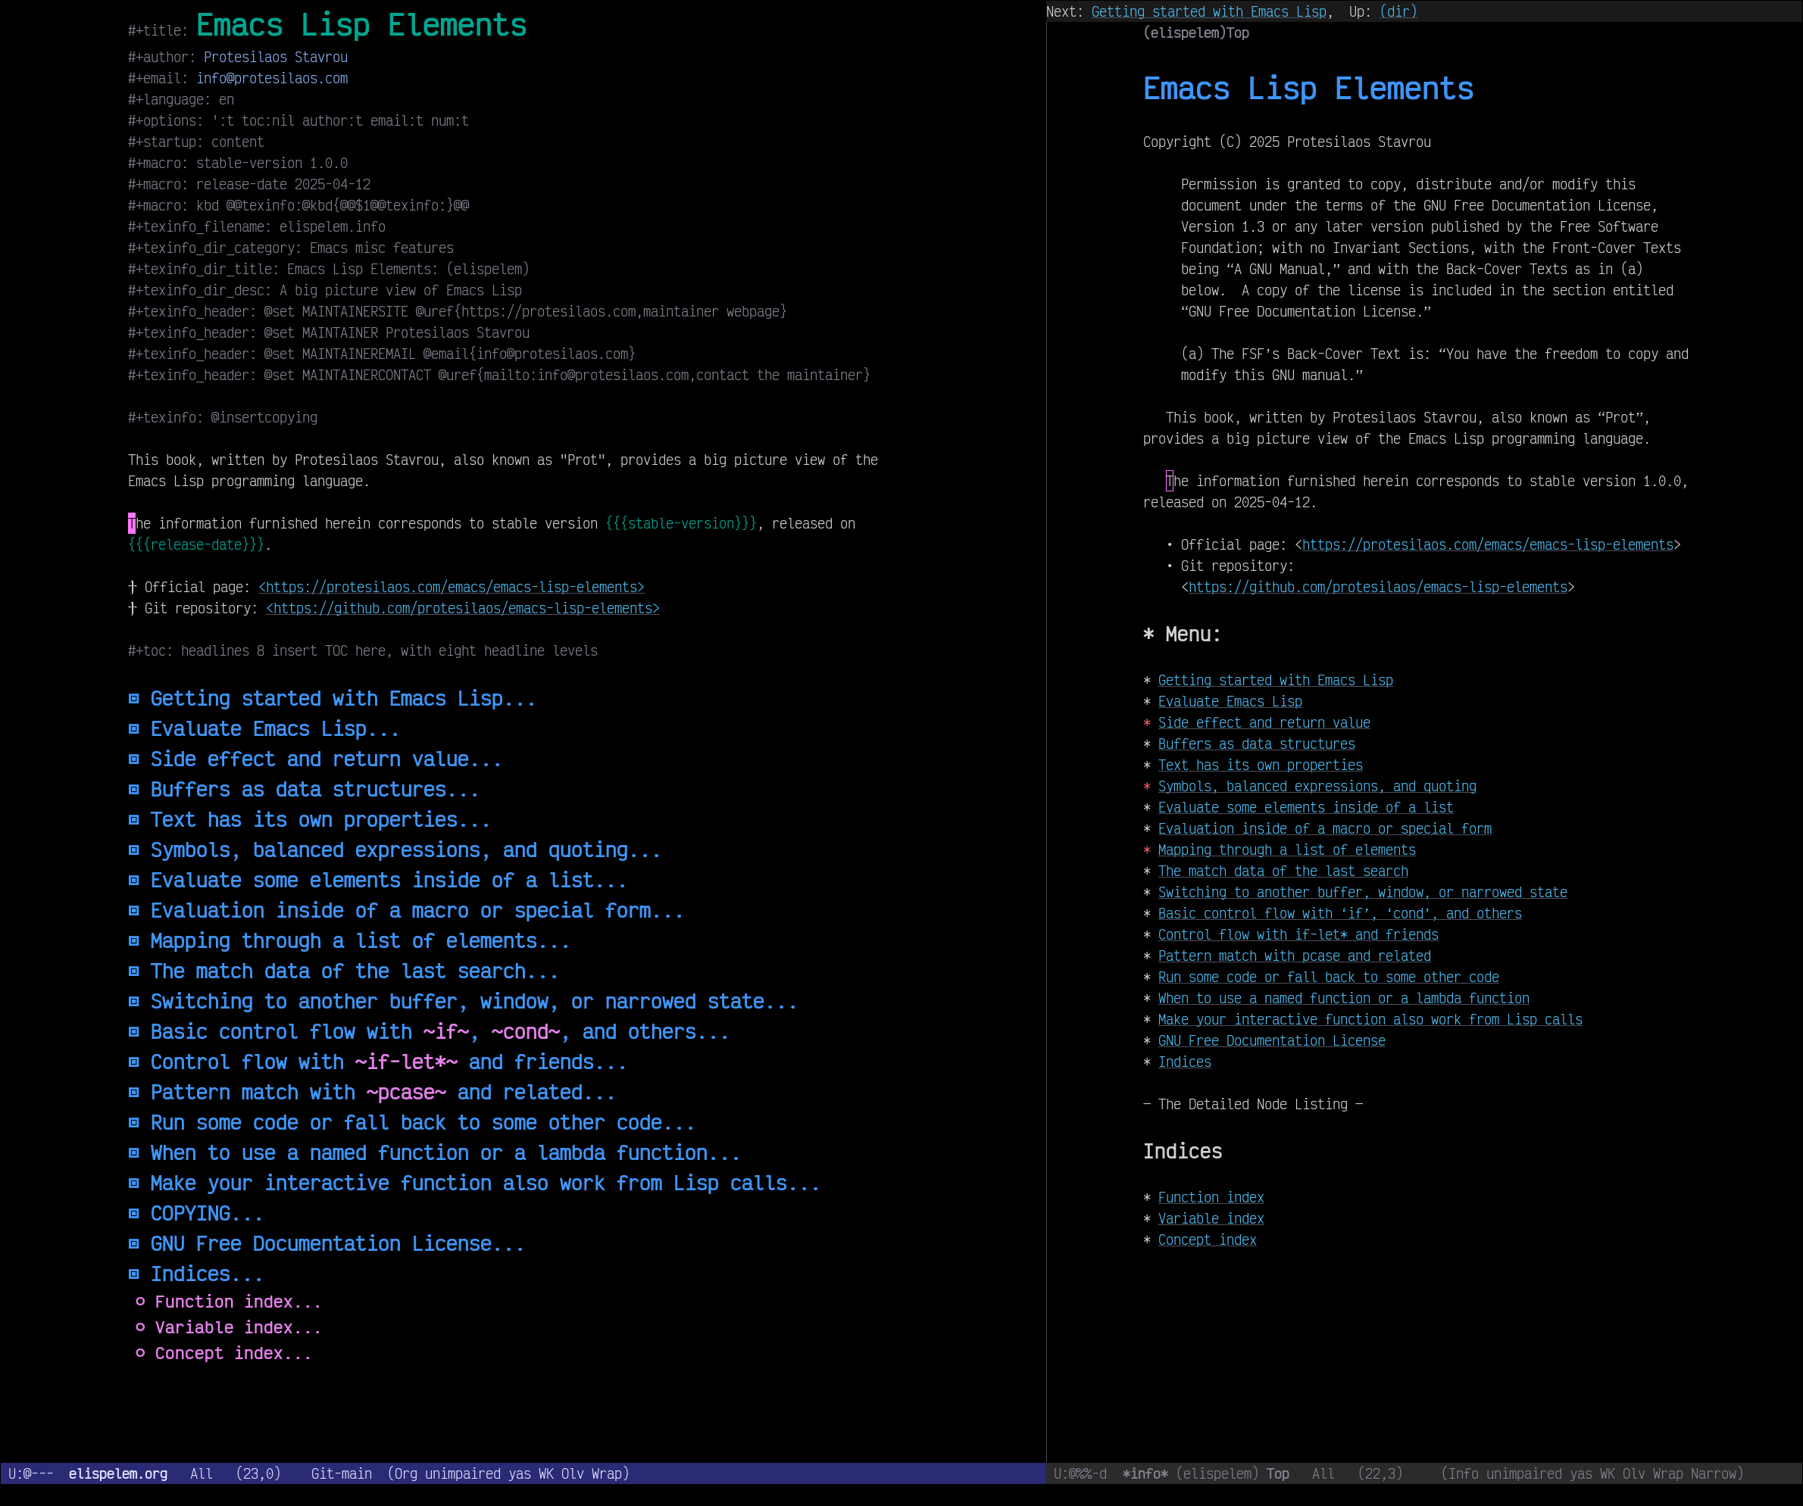Open The match data of the last search menu entry
Screen dimensions: 1803x1506
tap(1283, 871)
